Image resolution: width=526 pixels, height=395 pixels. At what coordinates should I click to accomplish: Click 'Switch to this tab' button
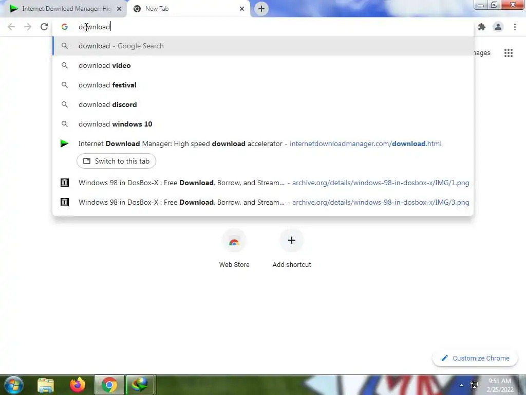116,161
